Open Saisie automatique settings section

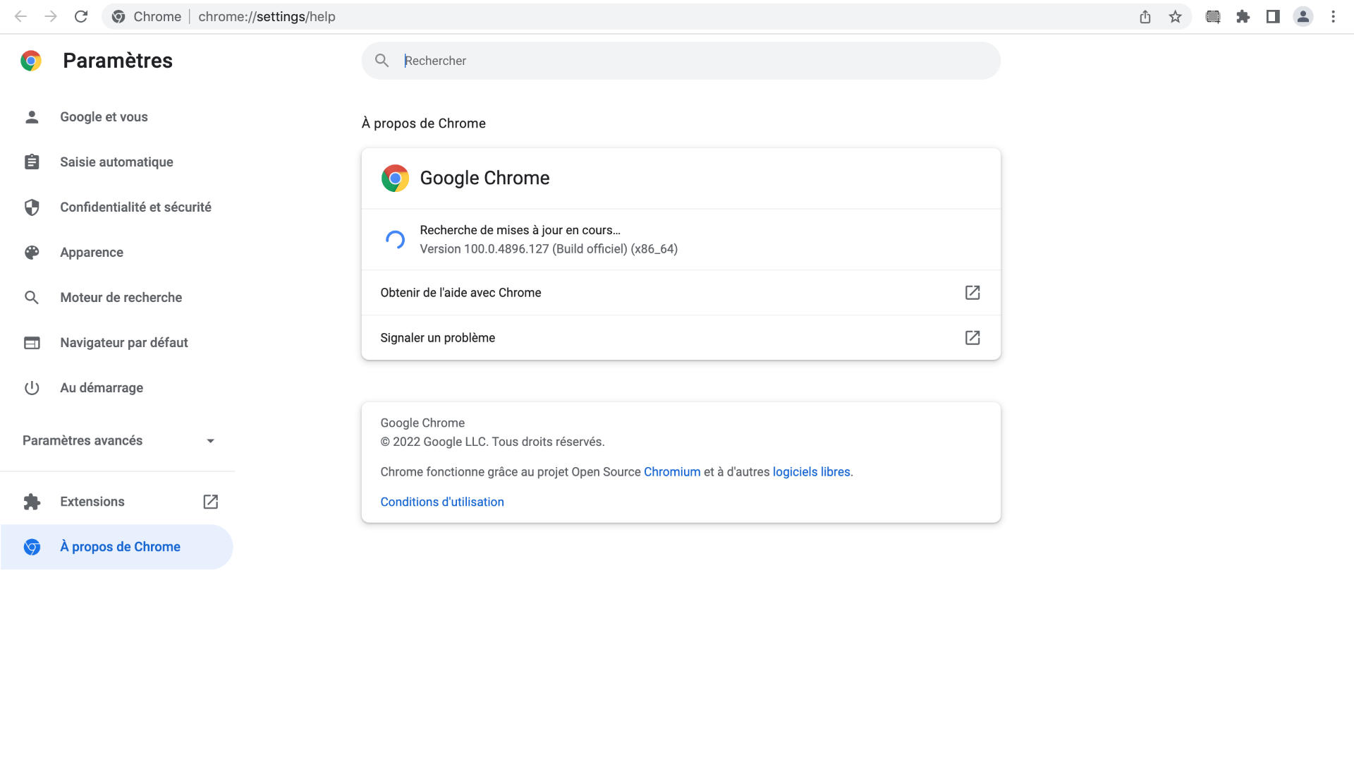[117, 162]
